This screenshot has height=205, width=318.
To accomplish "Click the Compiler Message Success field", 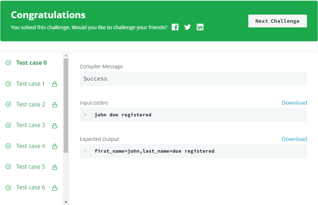I will [193, 79].
